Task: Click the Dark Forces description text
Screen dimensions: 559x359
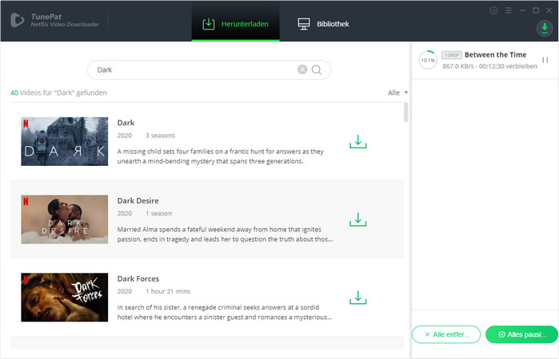Action: tap(225, 312)
